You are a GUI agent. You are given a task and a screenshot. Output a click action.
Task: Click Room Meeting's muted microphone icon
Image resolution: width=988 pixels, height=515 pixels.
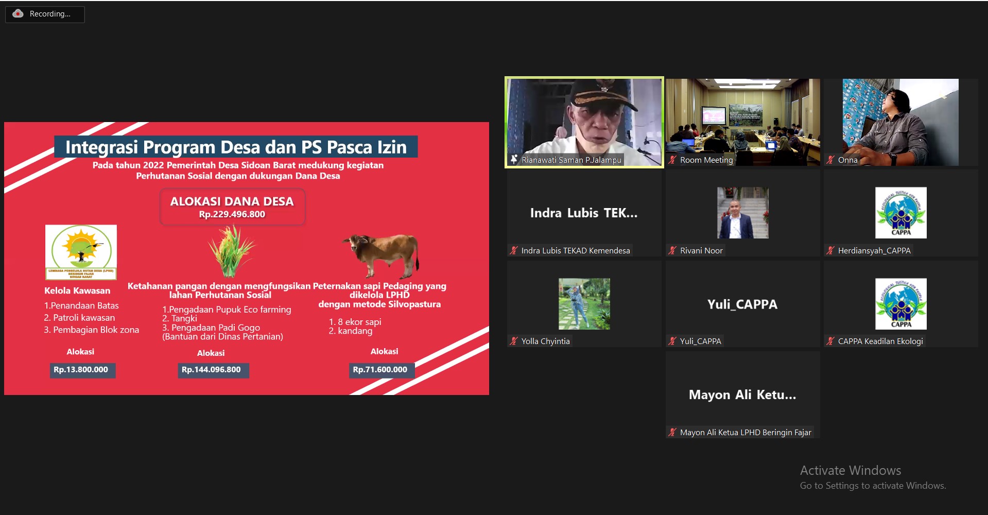(672, 160)
